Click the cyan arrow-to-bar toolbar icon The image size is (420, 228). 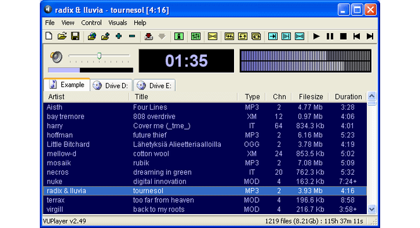[x=273, y=36]
